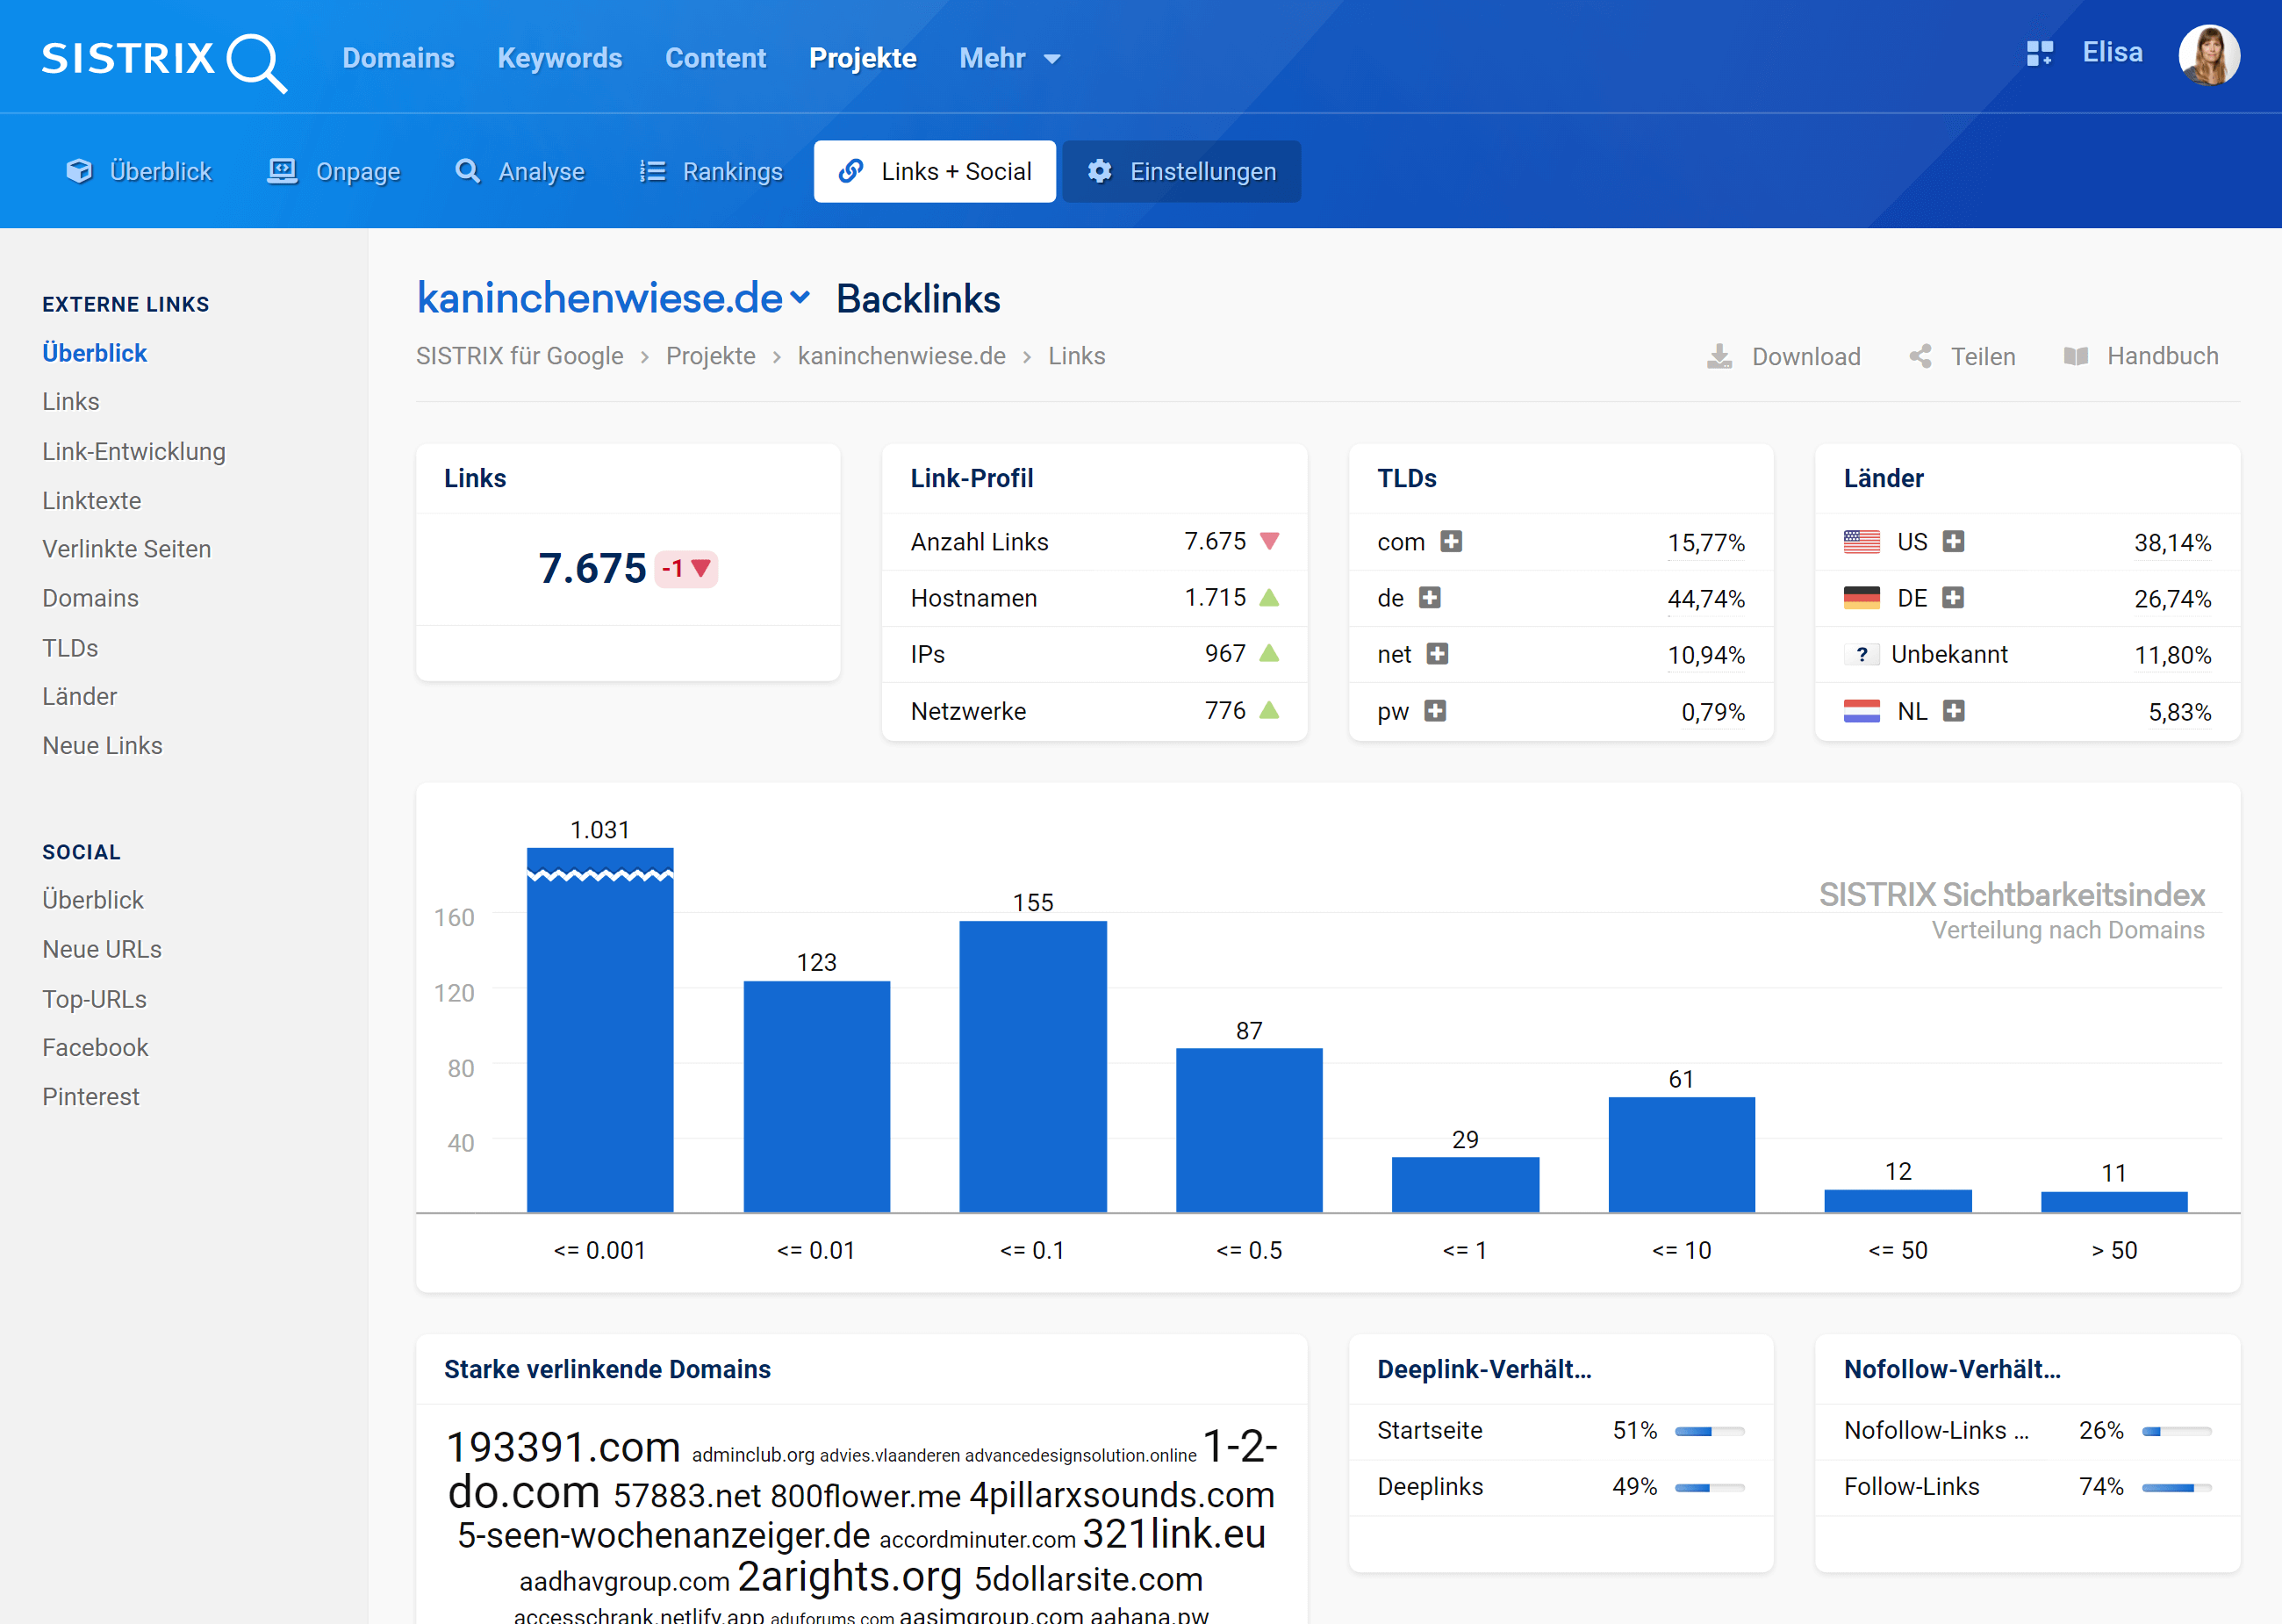Viewport: 2282px width, 1624px height.
Task: Expand the de TLD plus icon
Action: [1431, 598]
